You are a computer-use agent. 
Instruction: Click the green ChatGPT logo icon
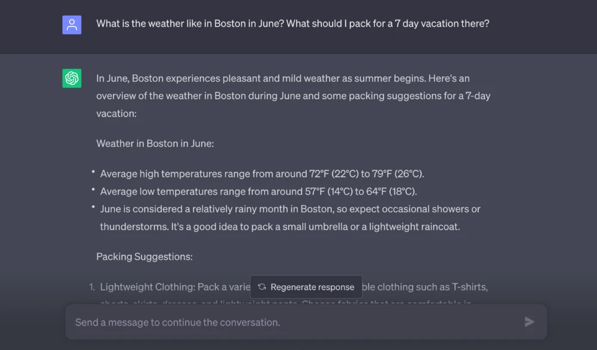tap(72, 78)
